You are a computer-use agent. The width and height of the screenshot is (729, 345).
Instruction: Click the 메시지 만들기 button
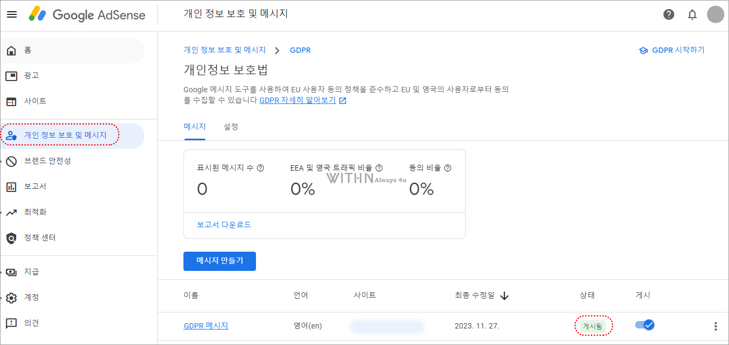click(x=220, y=261)
